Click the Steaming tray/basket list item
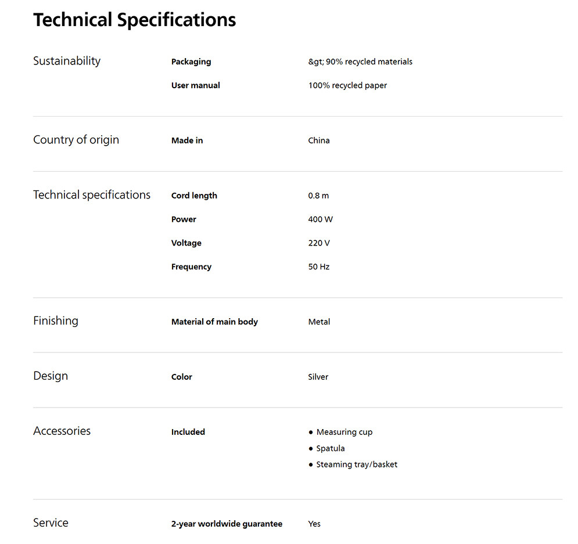578x544 pixels. (x=357, y=464)
